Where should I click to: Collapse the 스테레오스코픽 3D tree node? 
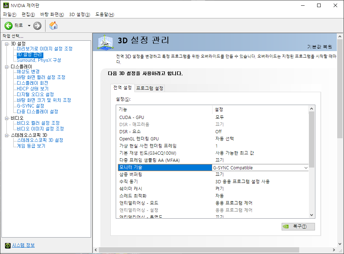(7, 135)
